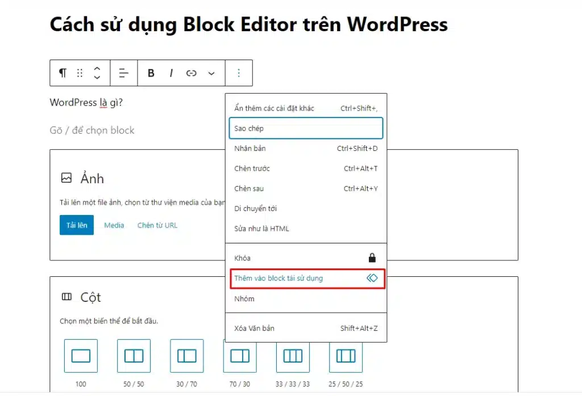
Task: Click the move block up arrow
Action: (x=97, y=69)
